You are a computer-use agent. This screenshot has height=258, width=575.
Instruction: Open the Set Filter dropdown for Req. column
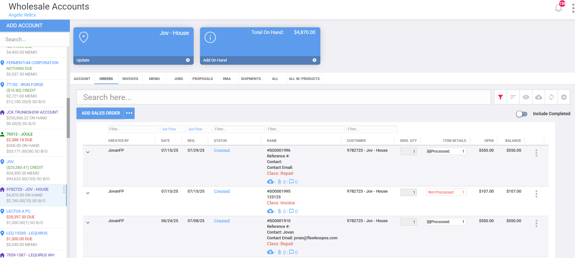point(199,129)
